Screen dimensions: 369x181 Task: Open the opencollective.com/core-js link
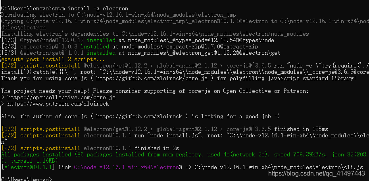pyautogui.click(x=61, y=97)
